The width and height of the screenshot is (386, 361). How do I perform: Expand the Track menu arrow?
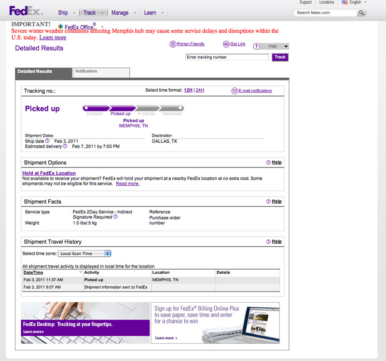click(102, 13)
